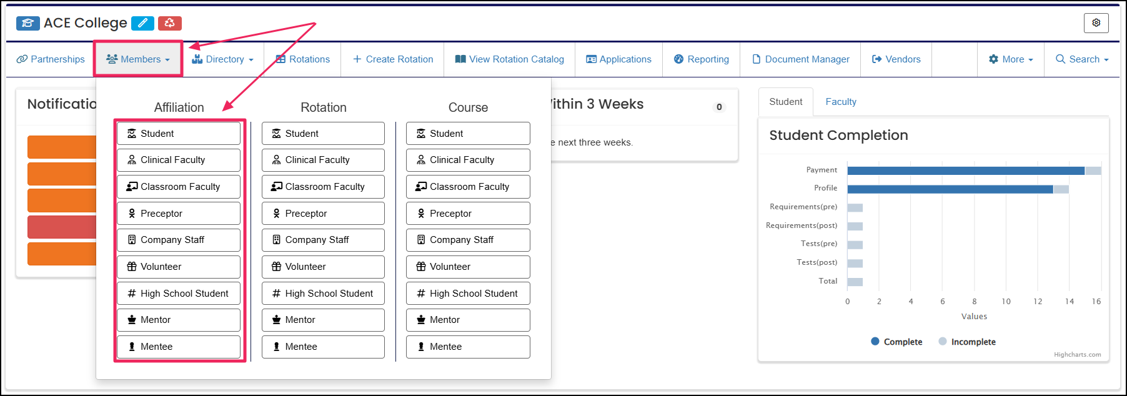Screen dimensions: 1127x396
Task: Select Company Staff under Rotation
Action: [323, 240]
